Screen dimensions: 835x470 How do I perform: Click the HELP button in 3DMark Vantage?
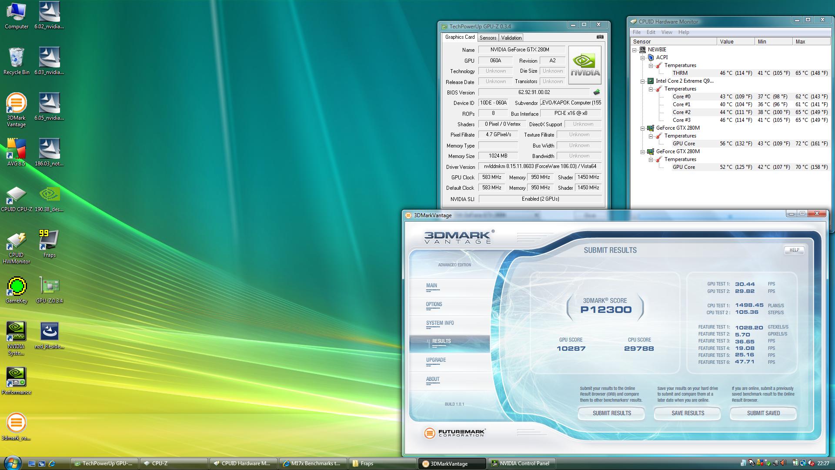point(794,250)
